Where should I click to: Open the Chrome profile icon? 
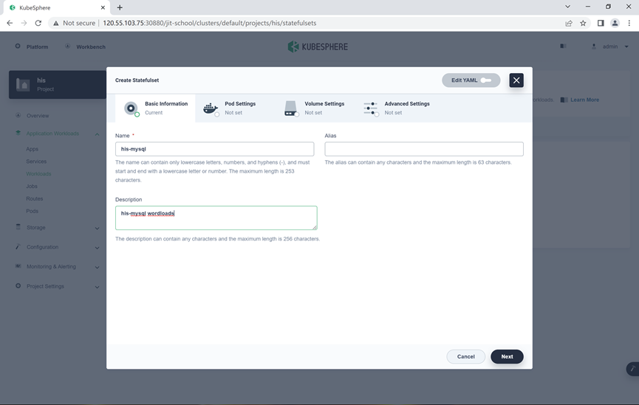[615, 23]
